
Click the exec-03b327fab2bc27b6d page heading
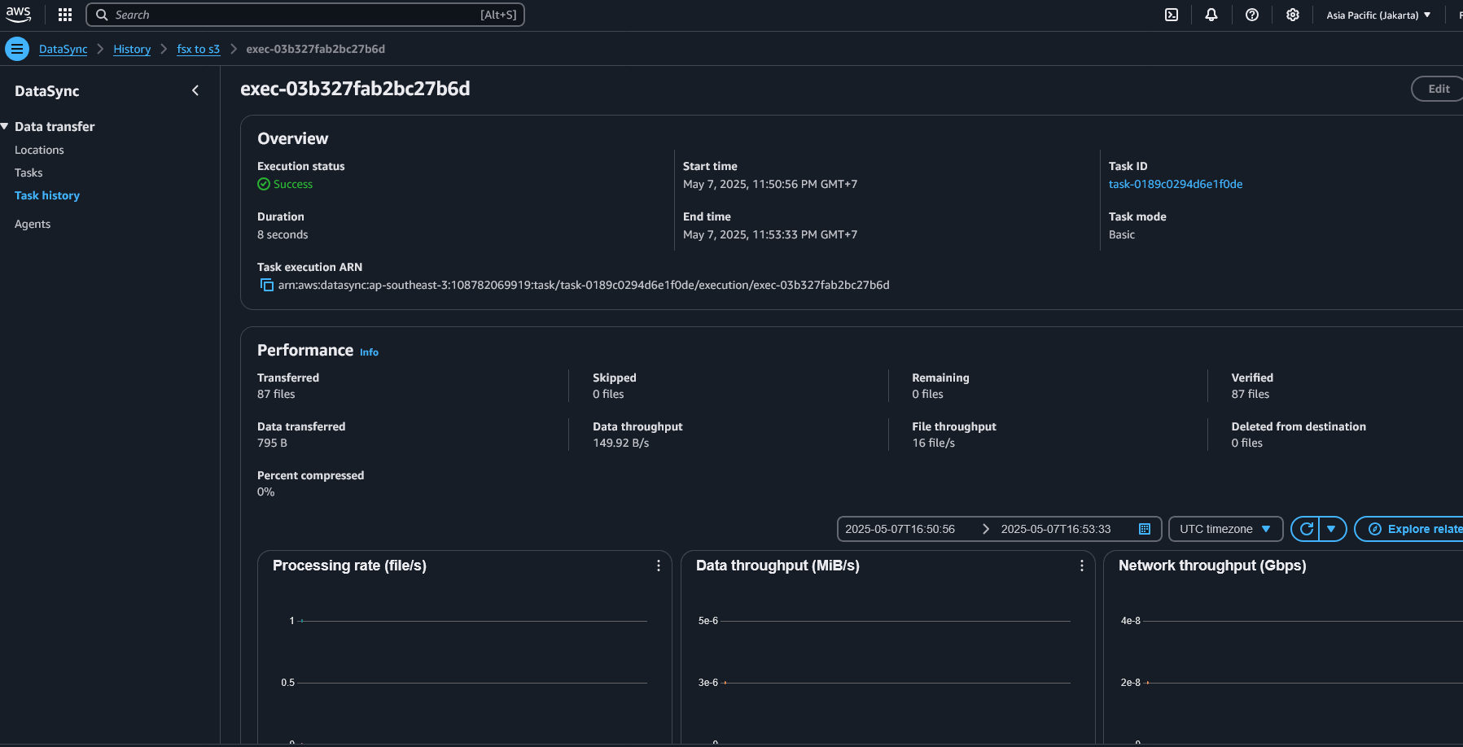click(355, 89)
